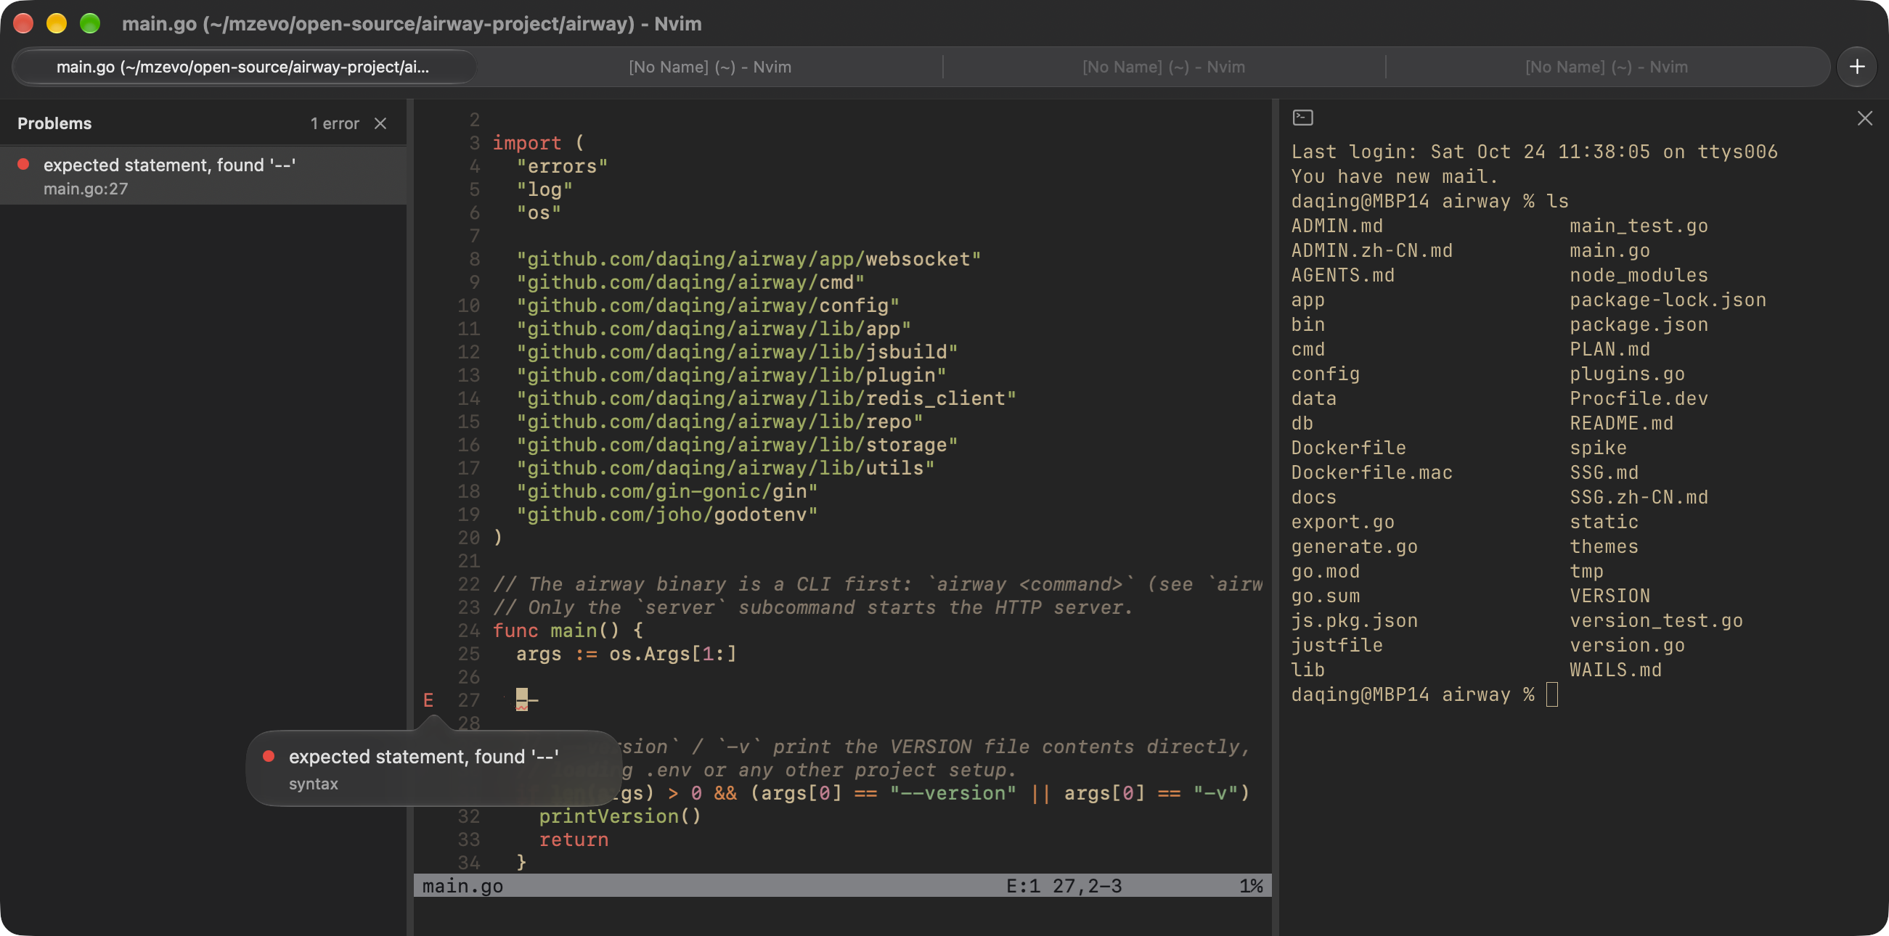Click the 'return' keyword on line 33

click(x=574, y=839)
